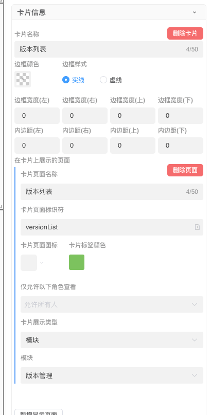Viewport: 211px width, 415px height.
Task: Click the 在卡片上展示的页面 label
Action: click(x=42, y=160)
